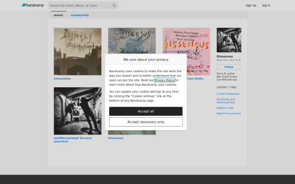
Task: Click the Dissensus artist name in sidebar
Action: 225,56
